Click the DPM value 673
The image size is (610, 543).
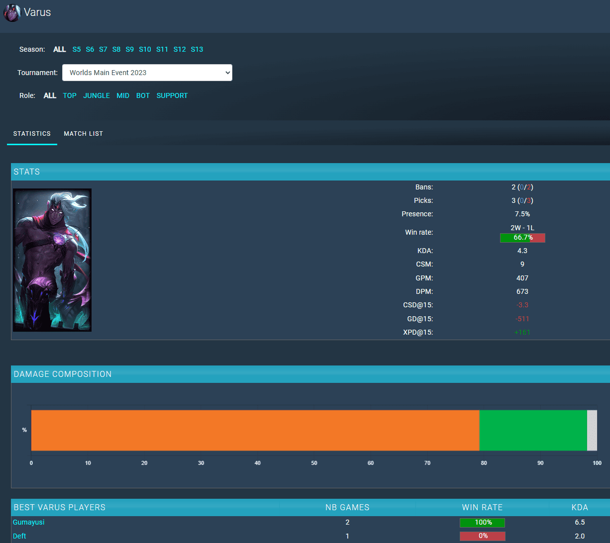522,291
